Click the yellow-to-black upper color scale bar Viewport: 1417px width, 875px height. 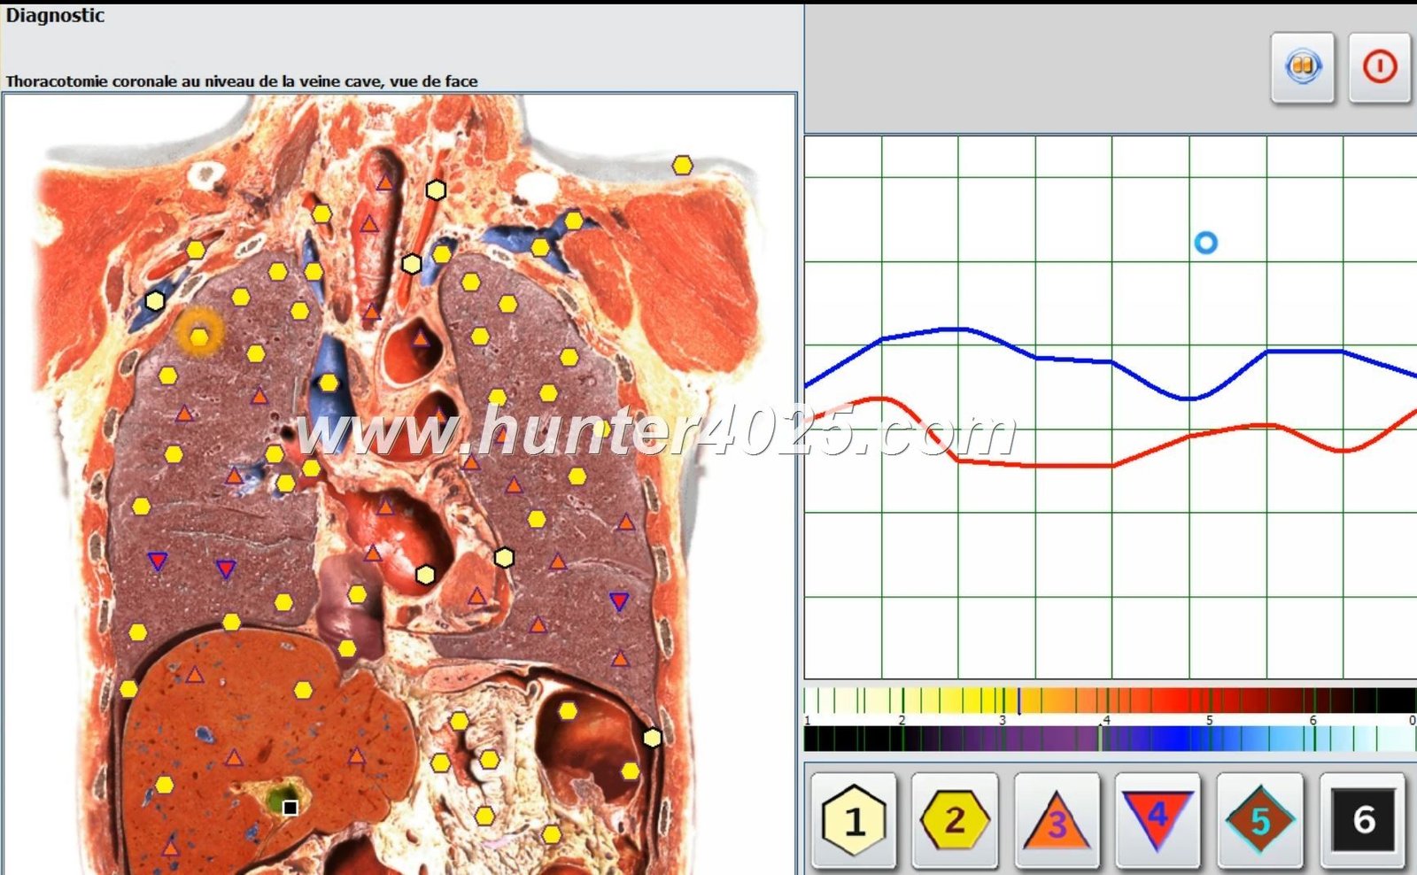(1107, 701)
